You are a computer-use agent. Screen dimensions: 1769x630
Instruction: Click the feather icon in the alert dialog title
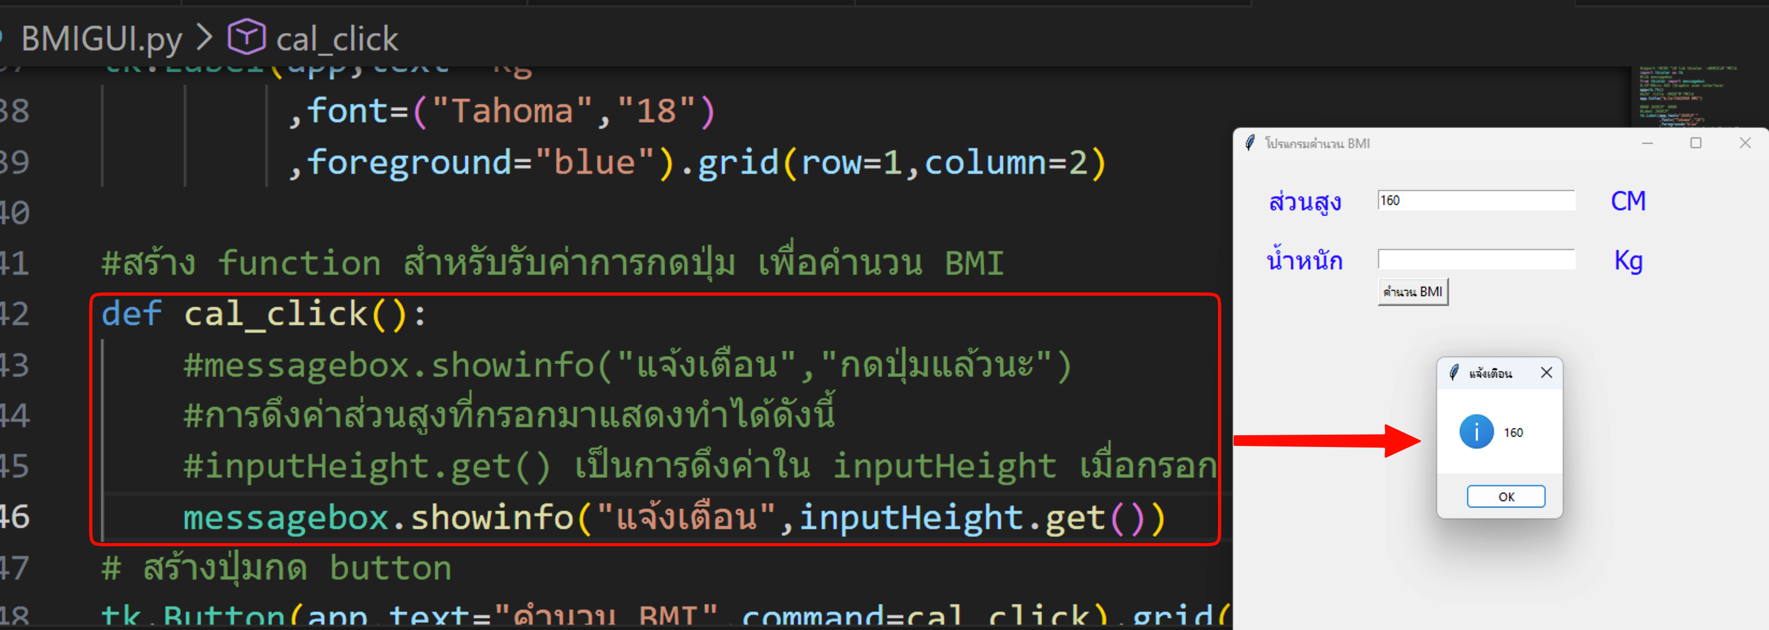point(1454,372)
